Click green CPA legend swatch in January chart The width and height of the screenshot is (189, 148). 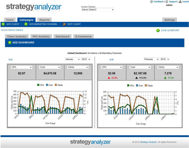click(38, 85)
